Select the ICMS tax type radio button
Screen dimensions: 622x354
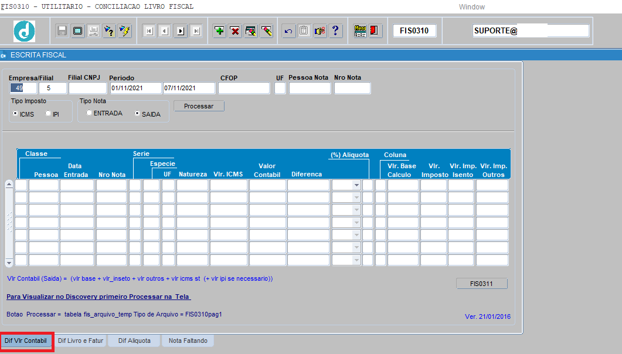[x=15, y=114]
